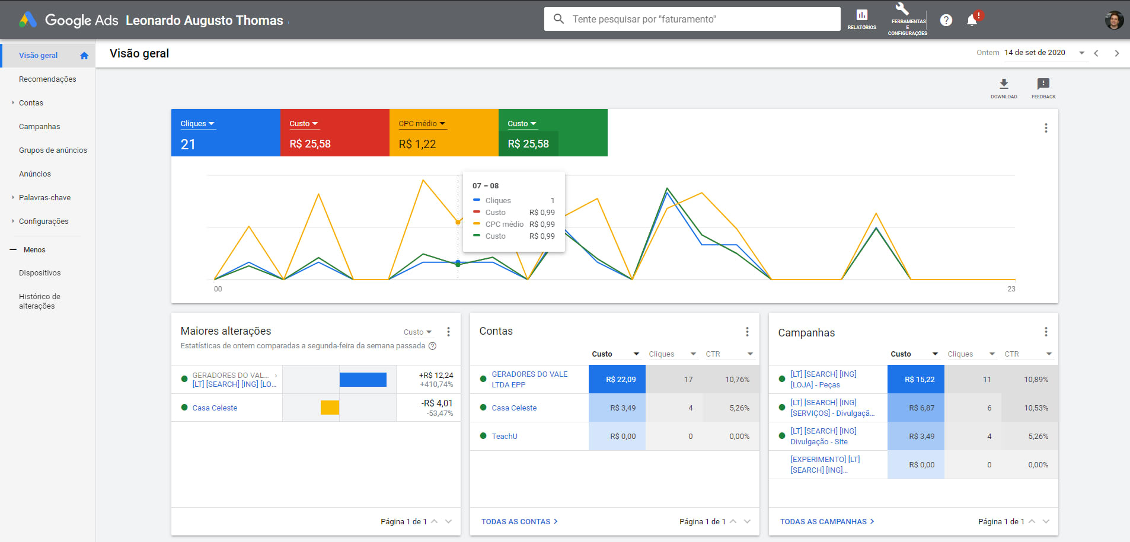Viewport: 1130px width, 542px height.
Task: Go to previous date range arrow
Action: click(1096, 53)
